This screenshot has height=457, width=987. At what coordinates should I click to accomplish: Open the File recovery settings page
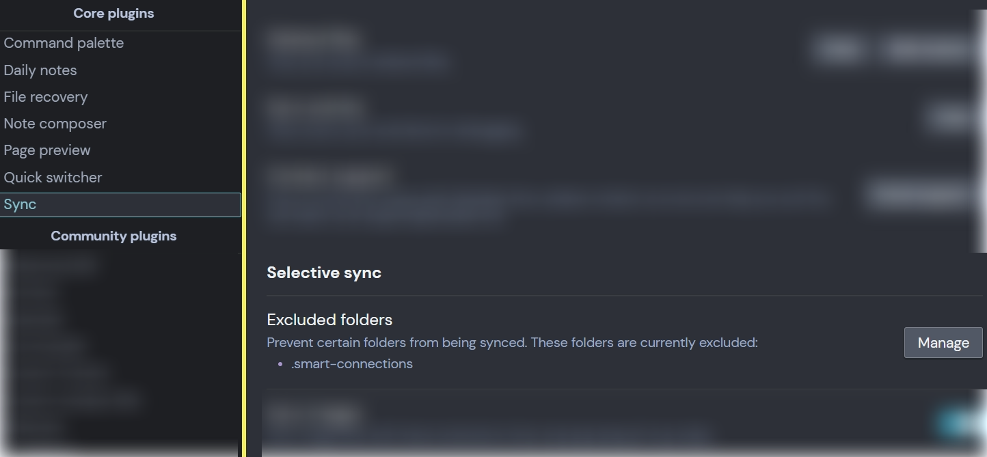coord(46,96)
